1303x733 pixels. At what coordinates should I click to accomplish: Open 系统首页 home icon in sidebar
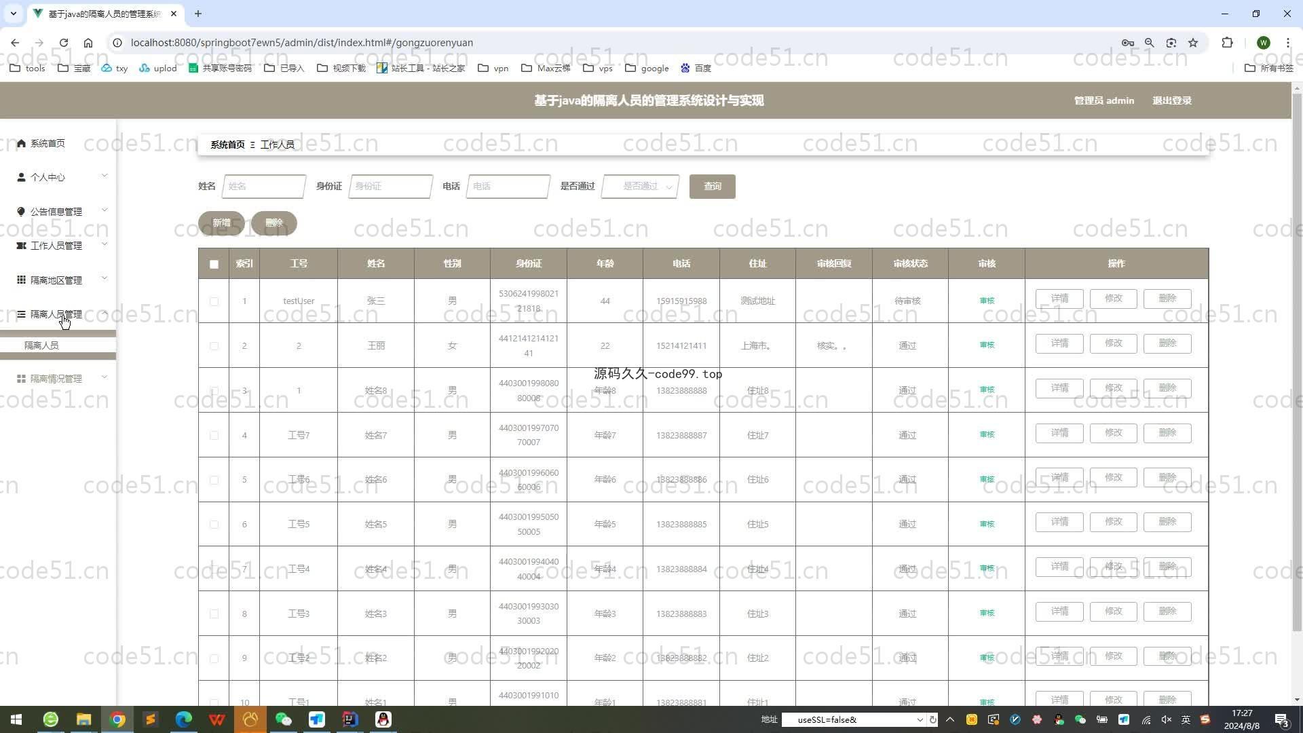21,143
